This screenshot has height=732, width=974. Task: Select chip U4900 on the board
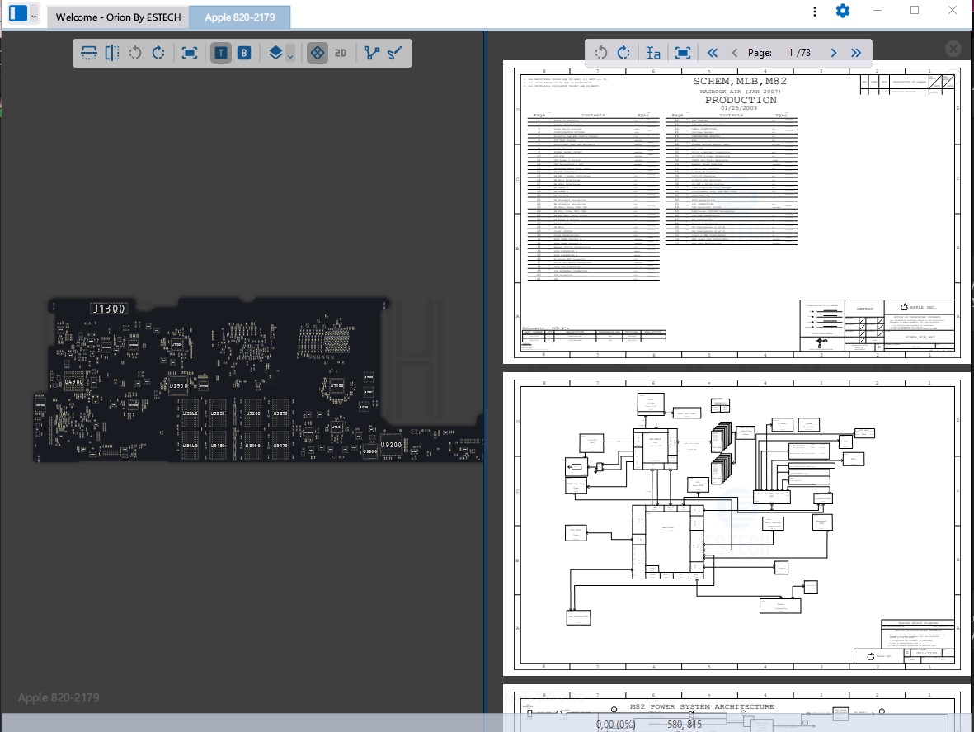pos(74,381)
